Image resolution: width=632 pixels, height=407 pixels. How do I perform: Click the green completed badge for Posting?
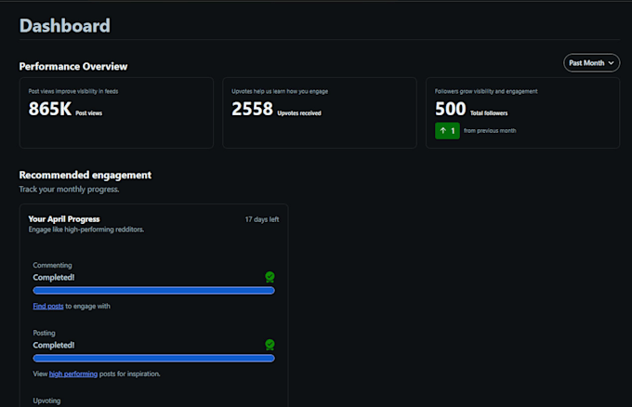point(270,345)
